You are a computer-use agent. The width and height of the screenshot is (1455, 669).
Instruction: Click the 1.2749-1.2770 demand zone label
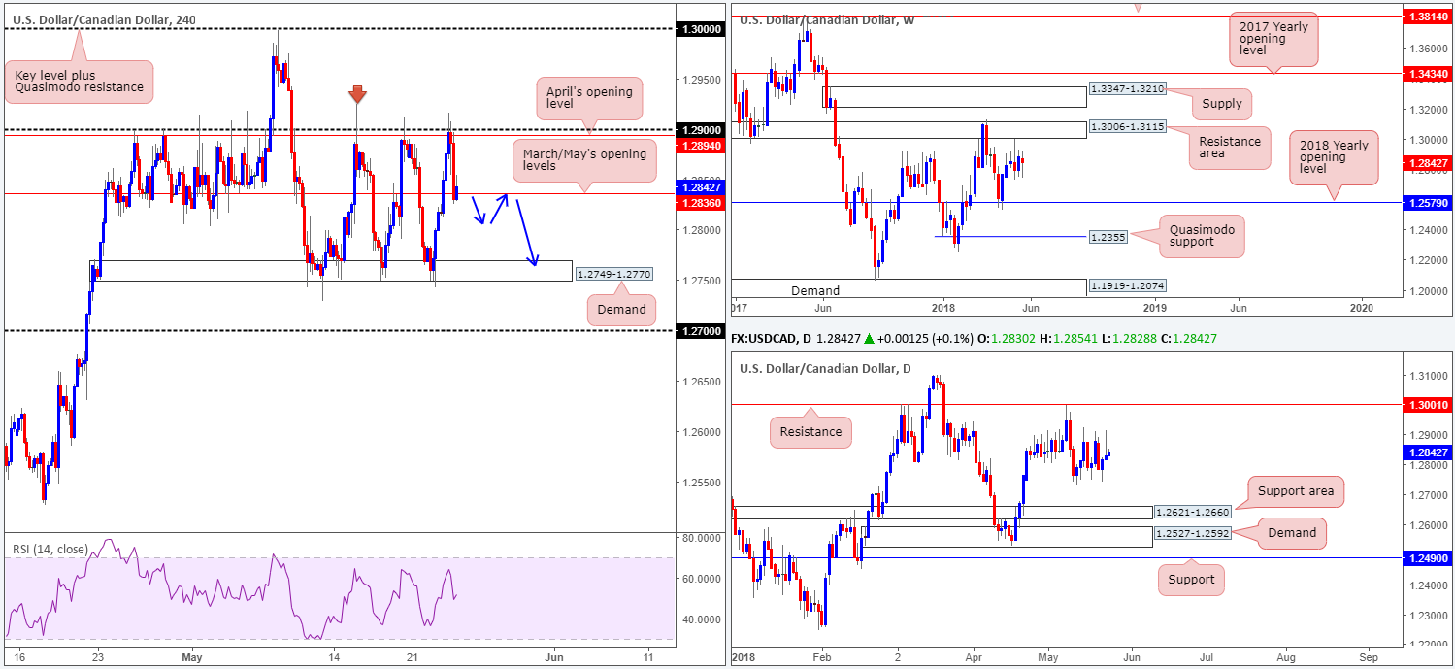(613, 275)
